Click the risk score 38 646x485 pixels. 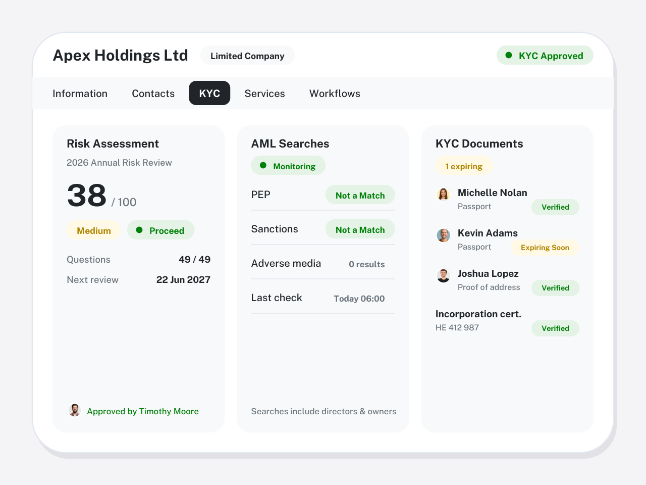coord(87,195)
